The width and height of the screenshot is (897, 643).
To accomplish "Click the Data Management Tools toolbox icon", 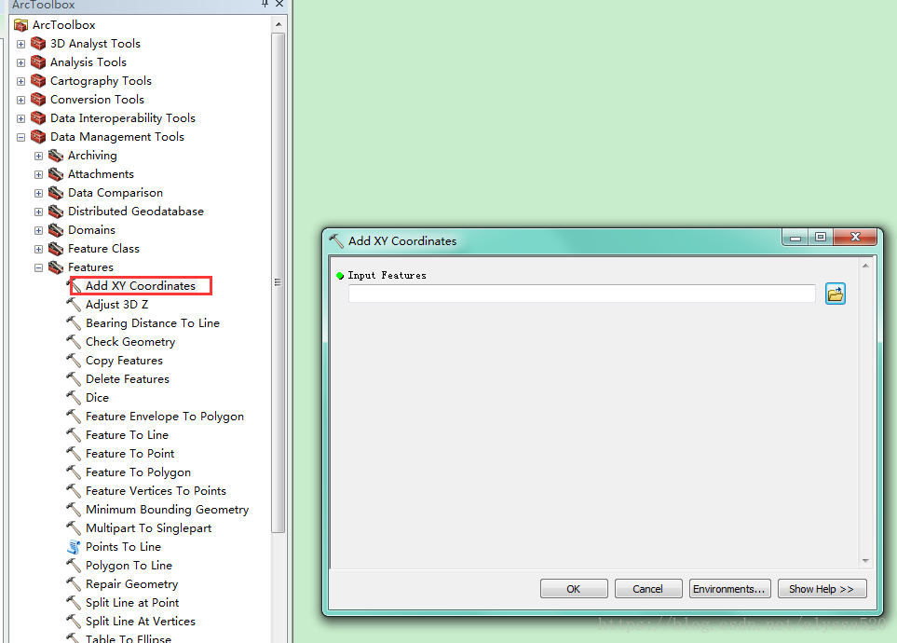I will tap(38, 137).
